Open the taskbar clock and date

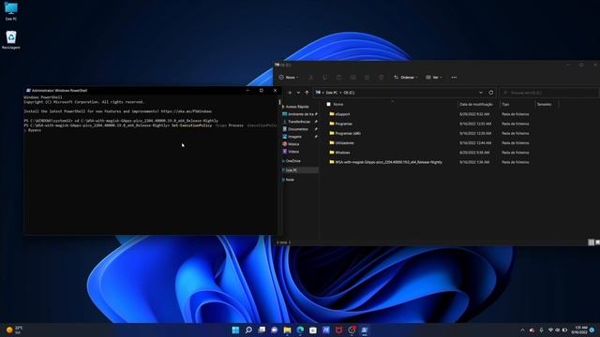[579, 330]
